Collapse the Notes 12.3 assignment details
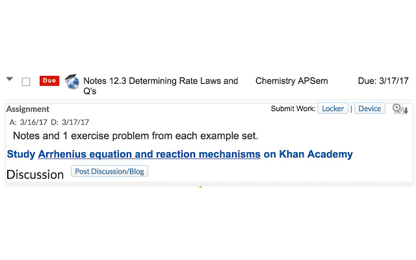This screenshot has height=260, width=416. (x=10, y=79)
